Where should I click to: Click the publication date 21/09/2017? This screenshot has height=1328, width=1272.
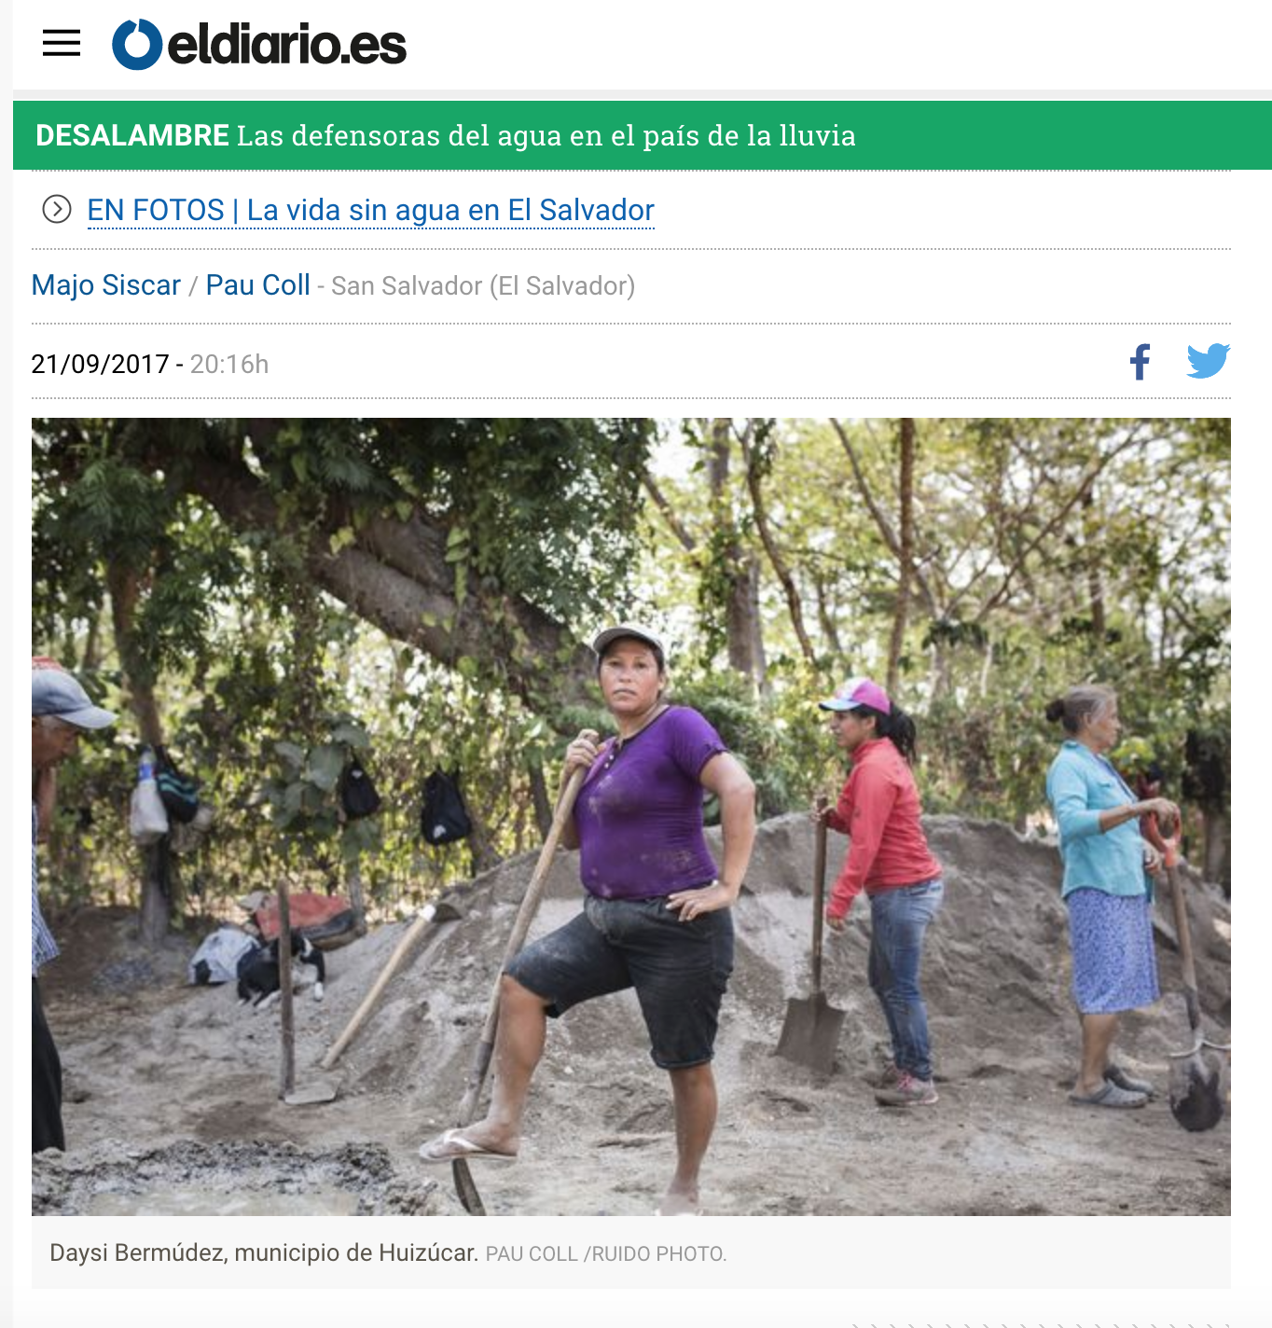[101, 364]
